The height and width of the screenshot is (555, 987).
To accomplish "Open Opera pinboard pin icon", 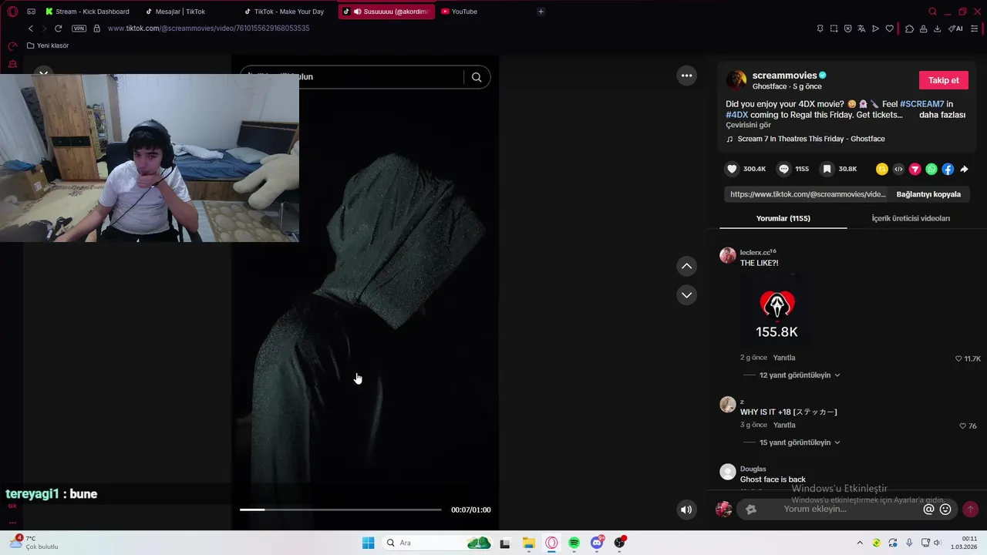I will coord(820,29).
